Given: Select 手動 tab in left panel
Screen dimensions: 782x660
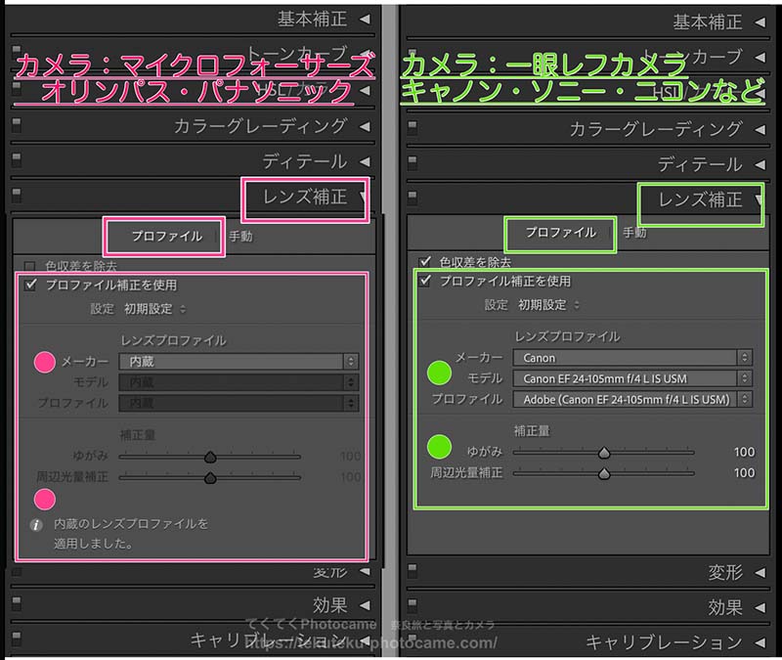Looking at the screenshot, I should click(240, 236).
